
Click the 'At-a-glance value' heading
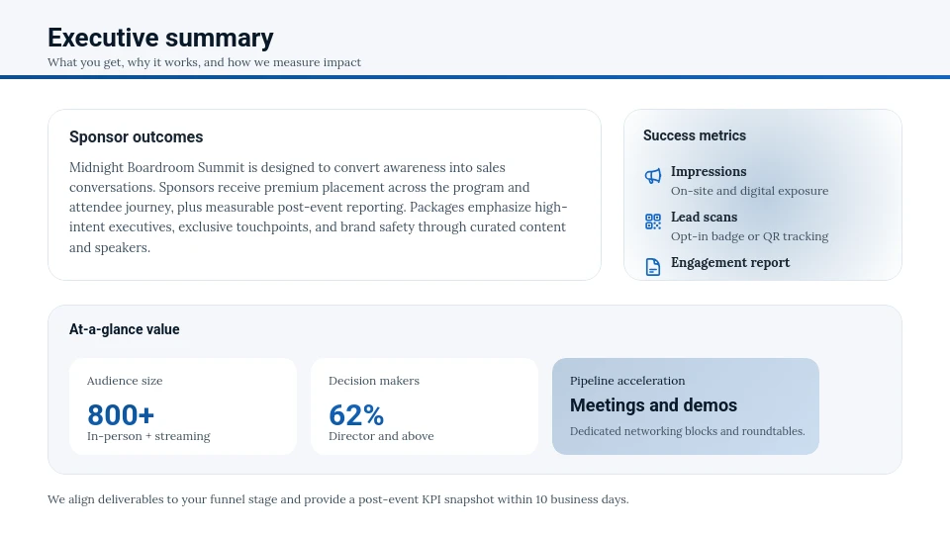[x=125, y=329]
